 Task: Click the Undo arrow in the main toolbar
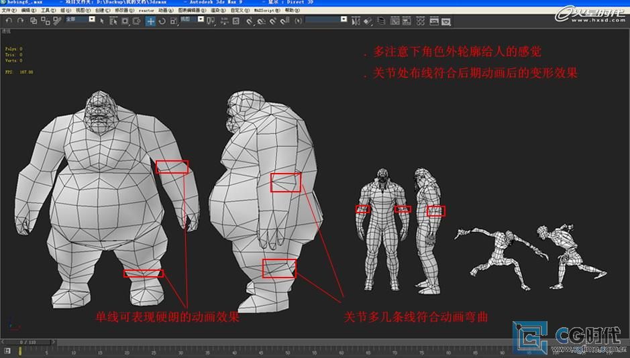click(9, 21)
